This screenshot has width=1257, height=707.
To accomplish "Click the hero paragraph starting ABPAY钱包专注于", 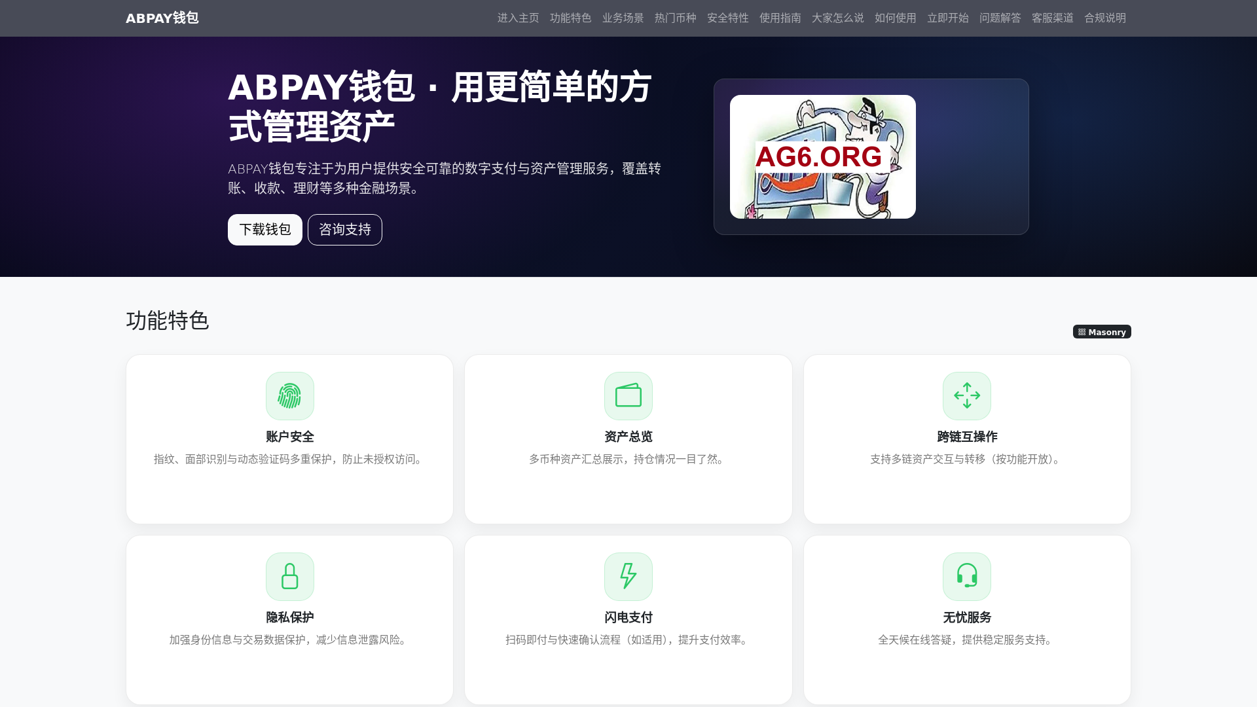I will click(445, 178).
